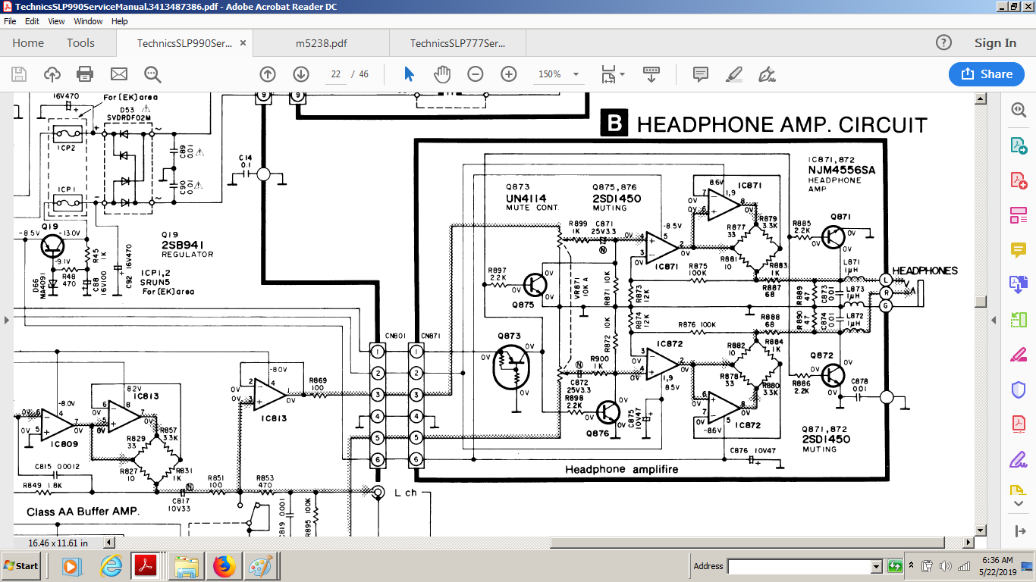Click the page number field showing 22
Viewport: 1036px width, 582px height.
336,74
